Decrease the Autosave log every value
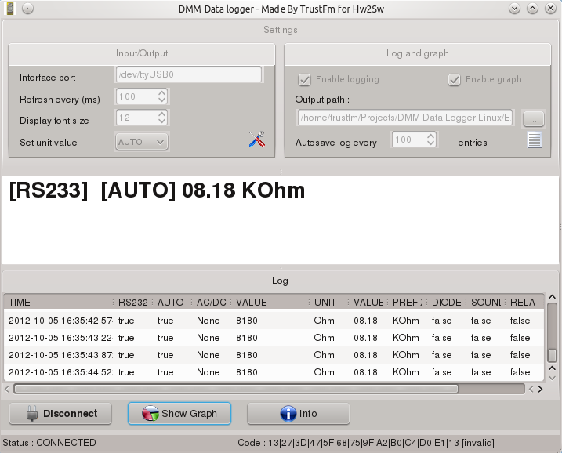 (431, 143)
